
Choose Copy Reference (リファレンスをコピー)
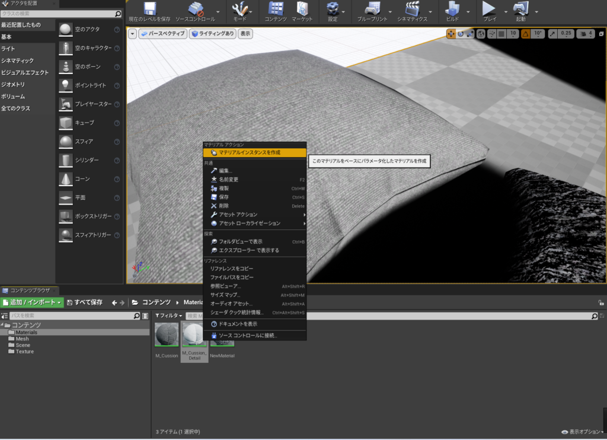click(255, 269)
